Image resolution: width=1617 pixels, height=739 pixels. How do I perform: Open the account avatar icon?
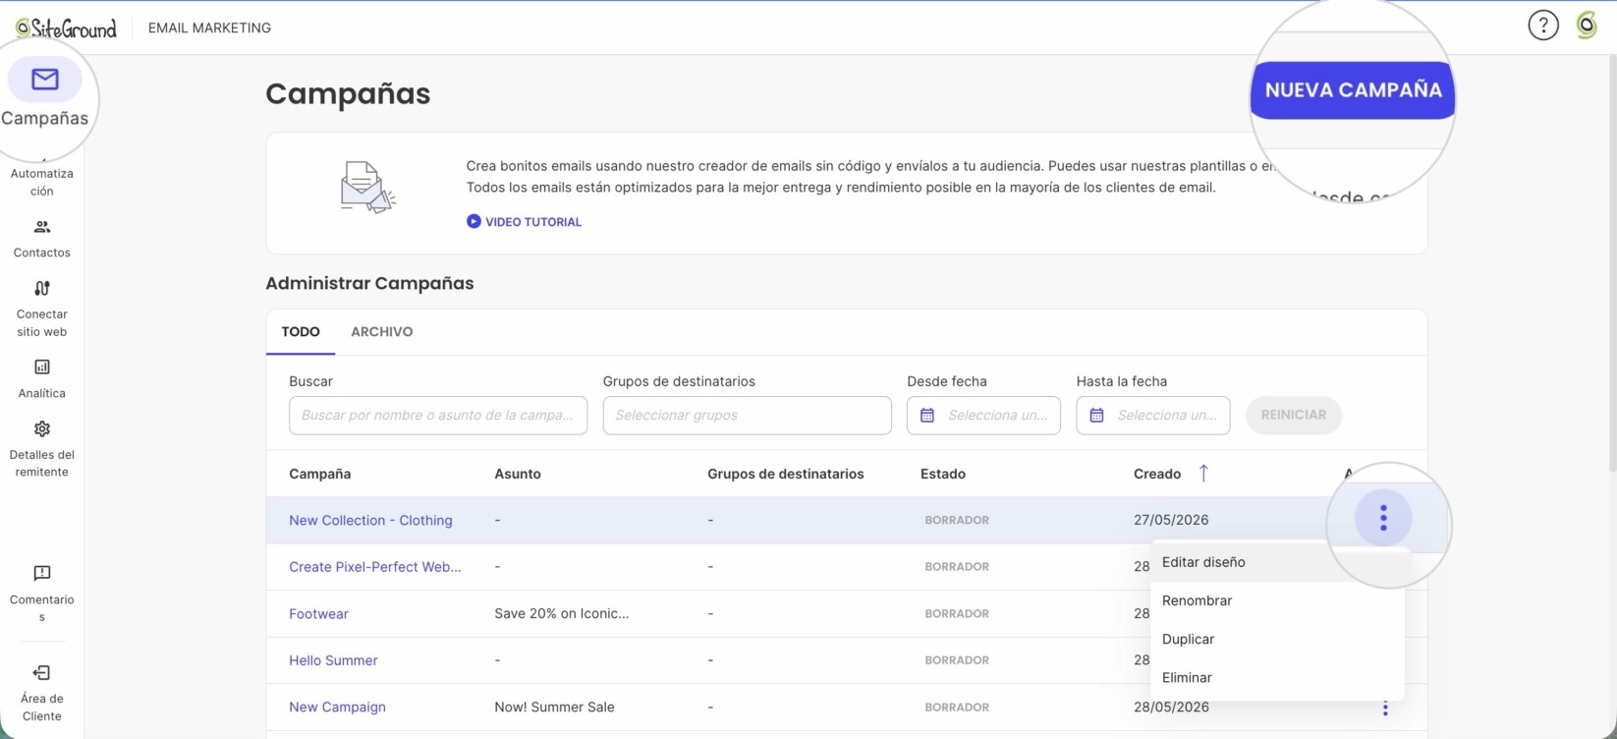1587,26
